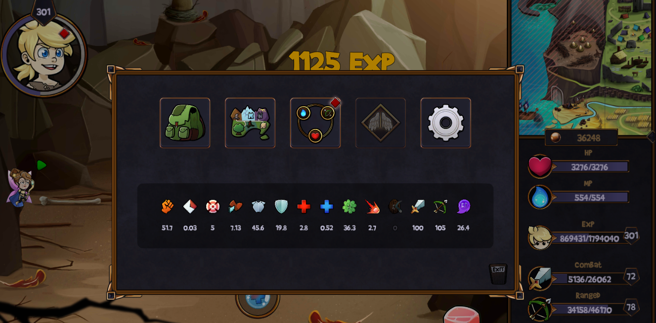656x323 pixels.
Task: Open the skill amulet menu
Action: click(315, 123)
